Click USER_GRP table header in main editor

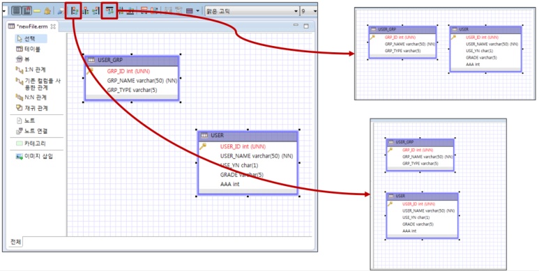[132, 60]
